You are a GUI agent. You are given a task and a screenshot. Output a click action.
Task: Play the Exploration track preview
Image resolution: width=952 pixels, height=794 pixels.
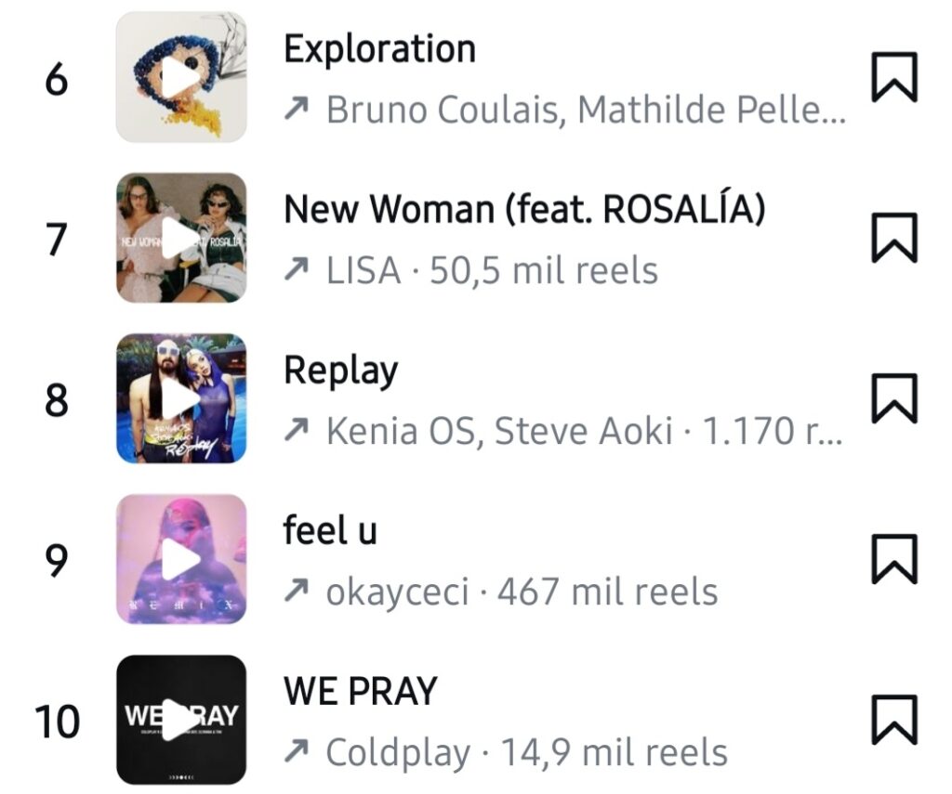[181, 77]
